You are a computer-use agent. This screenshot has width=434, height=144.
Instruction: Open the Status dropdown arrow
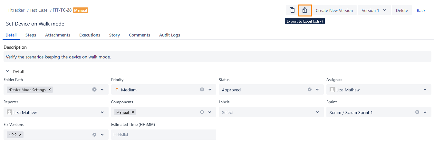click(x=317, y=89)
